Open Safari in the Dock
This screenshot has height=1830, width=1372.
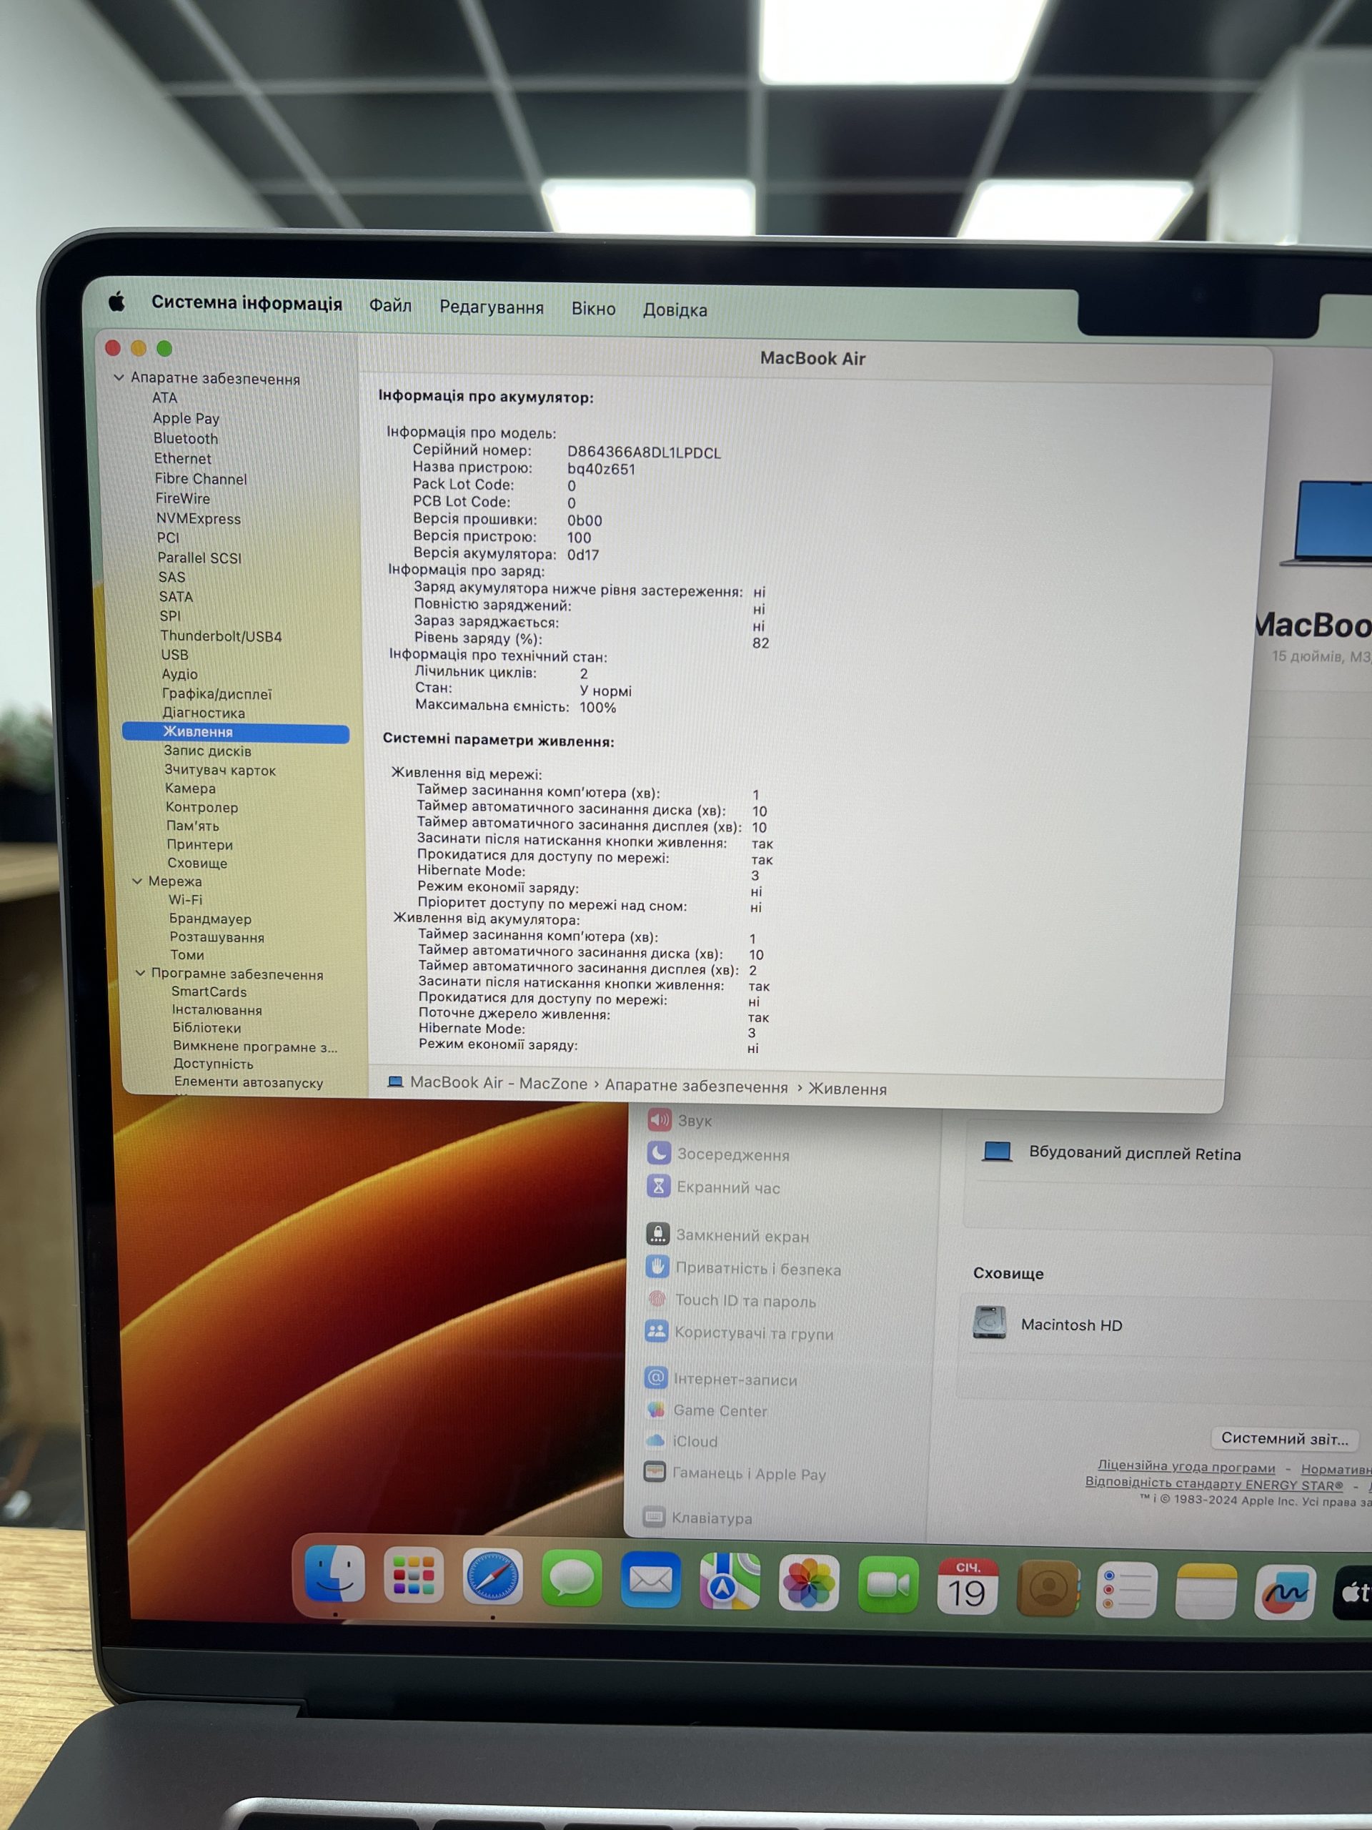click(492, 1577)
